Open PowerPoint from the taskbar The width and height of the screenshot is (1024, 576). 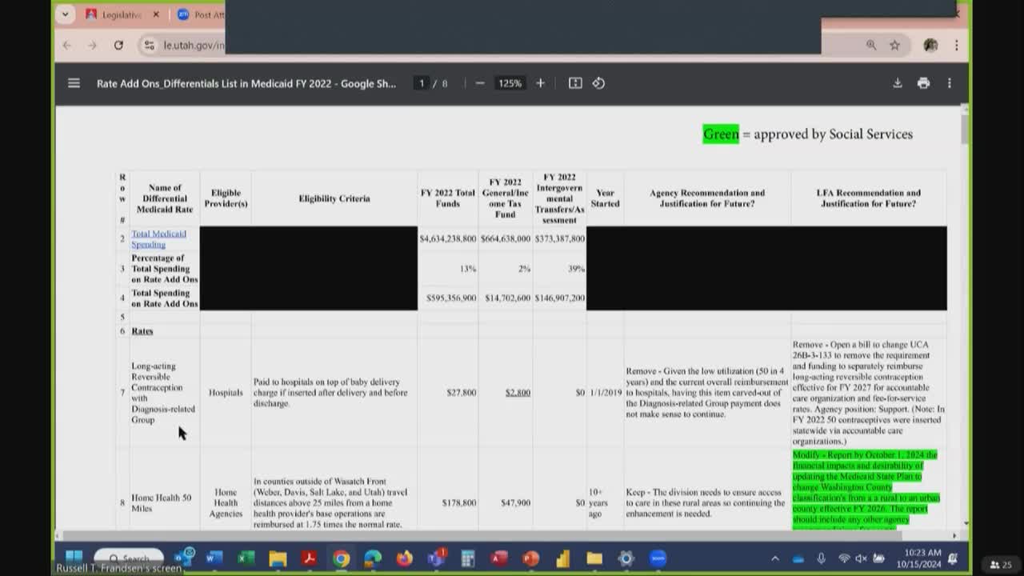coord(531,558)
